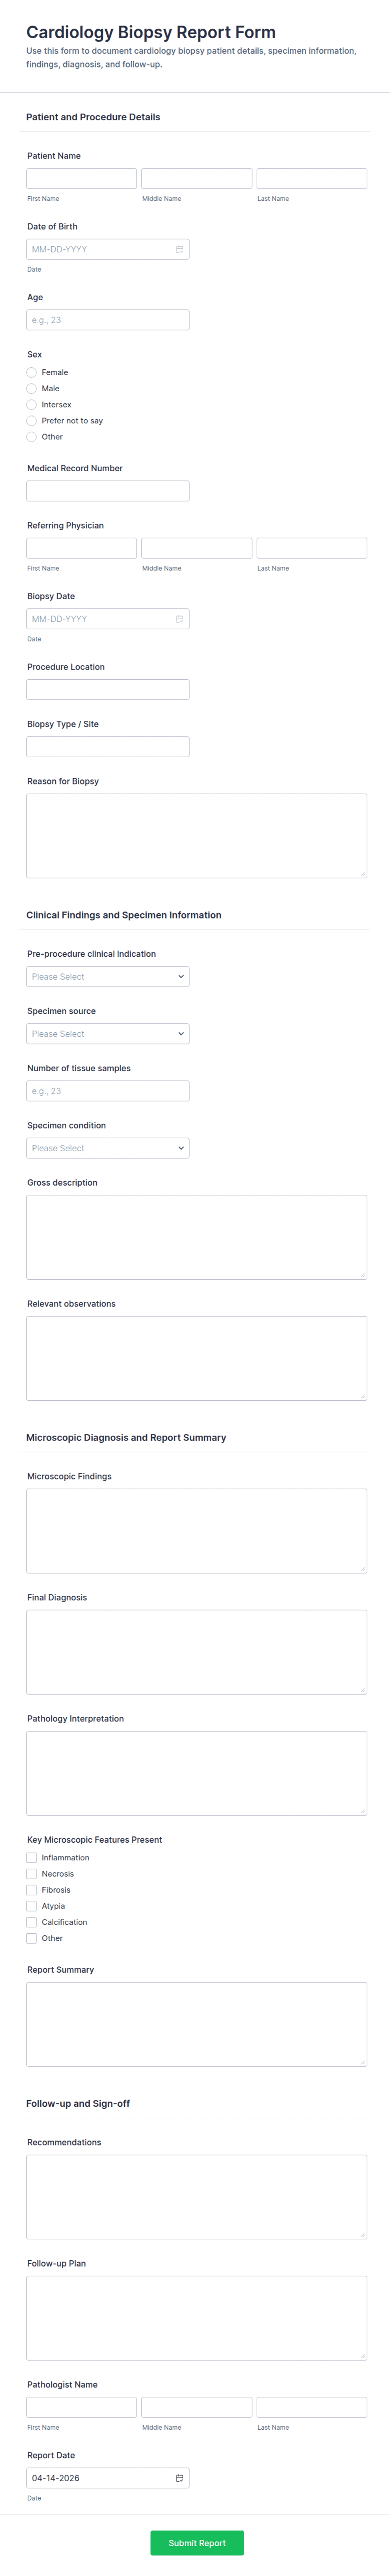Select the Female sex radio option
This screenshot has width=390, height=2576.
(x=31, y=372)
